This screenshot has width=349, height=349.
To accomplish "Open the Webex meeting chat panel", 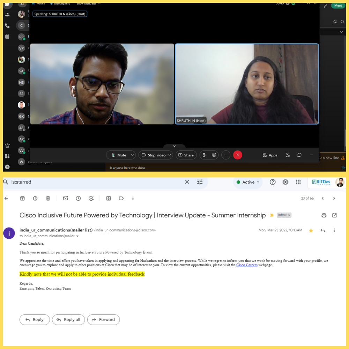I will click(x=299, y=155).
